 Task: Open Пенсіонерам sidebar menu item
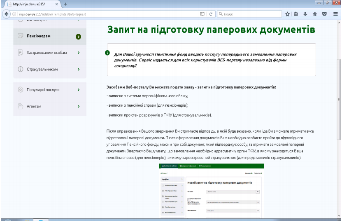(x=50, y=37)
